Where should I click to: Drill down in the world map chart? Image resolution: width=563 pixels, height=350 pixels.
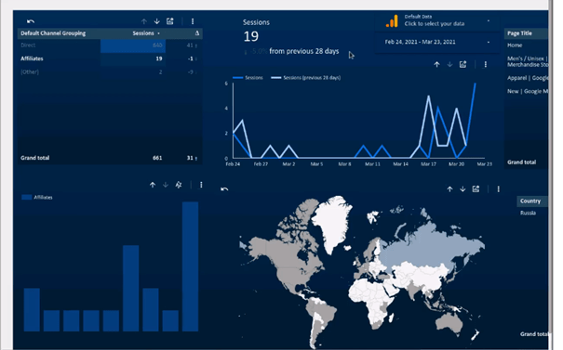462,189
